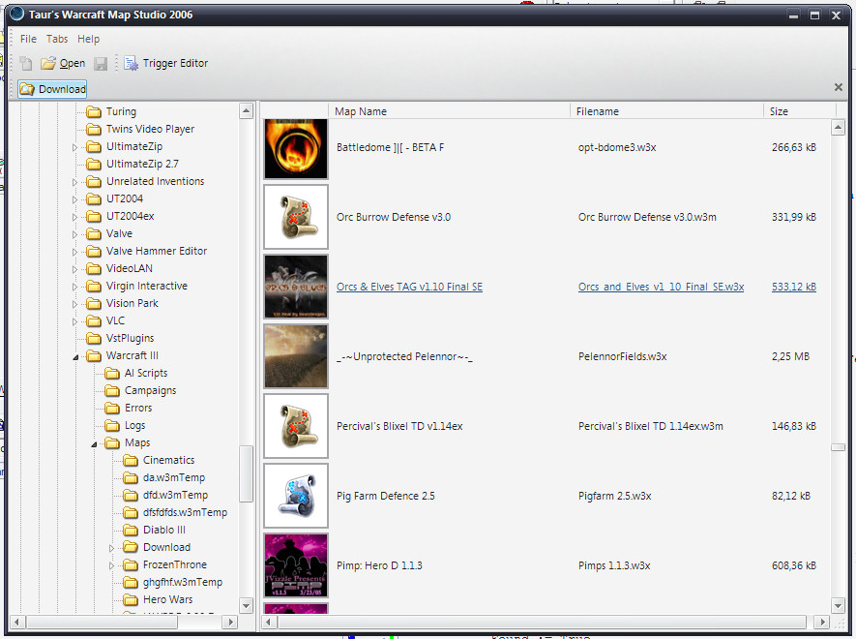Click the map list vertical scrollbar down arrow
The width and height of the screenshot is (856, 639).
838,604
